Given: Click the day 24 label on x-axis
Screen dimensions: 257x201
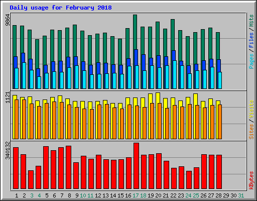Looking at the screenshot, I should pyautogui.click(x=188, y=195).
